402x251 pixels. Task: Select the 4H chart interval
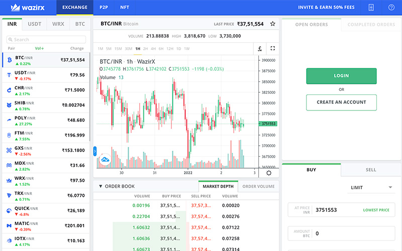pos(153,49)
